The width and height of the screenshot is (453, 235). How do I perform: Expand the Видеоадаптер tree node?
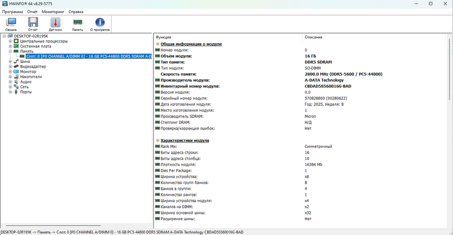[10, 66]
